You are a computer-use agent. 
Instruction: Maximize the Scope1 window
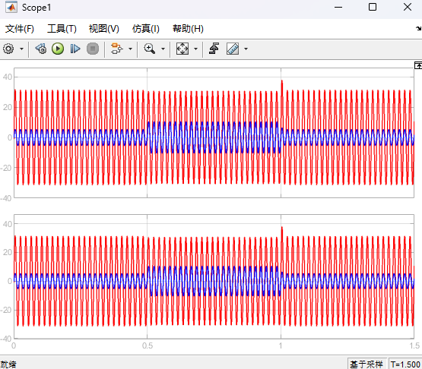click(x=373, y=8)
